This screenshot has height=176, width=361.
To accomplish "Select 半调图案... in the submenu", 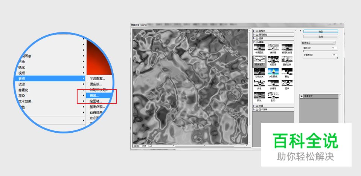I will [x=97, y=78].
